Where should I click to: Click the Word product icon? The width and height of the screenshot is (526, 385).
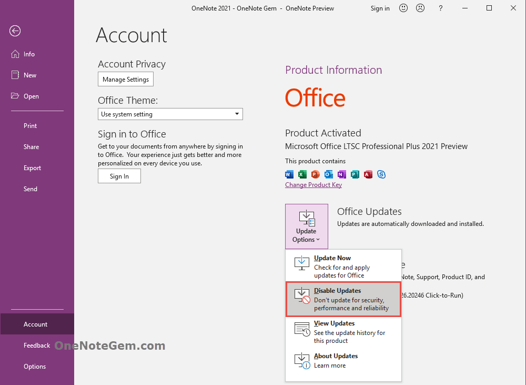pos(289,174)
